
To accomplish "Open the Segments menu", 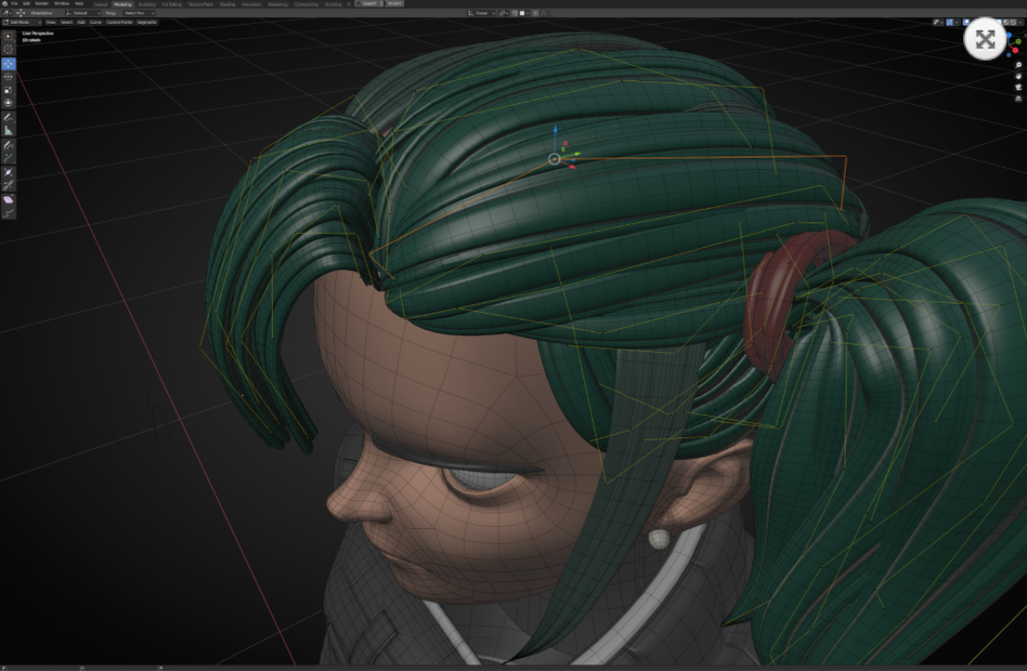I will pos(147,22).
